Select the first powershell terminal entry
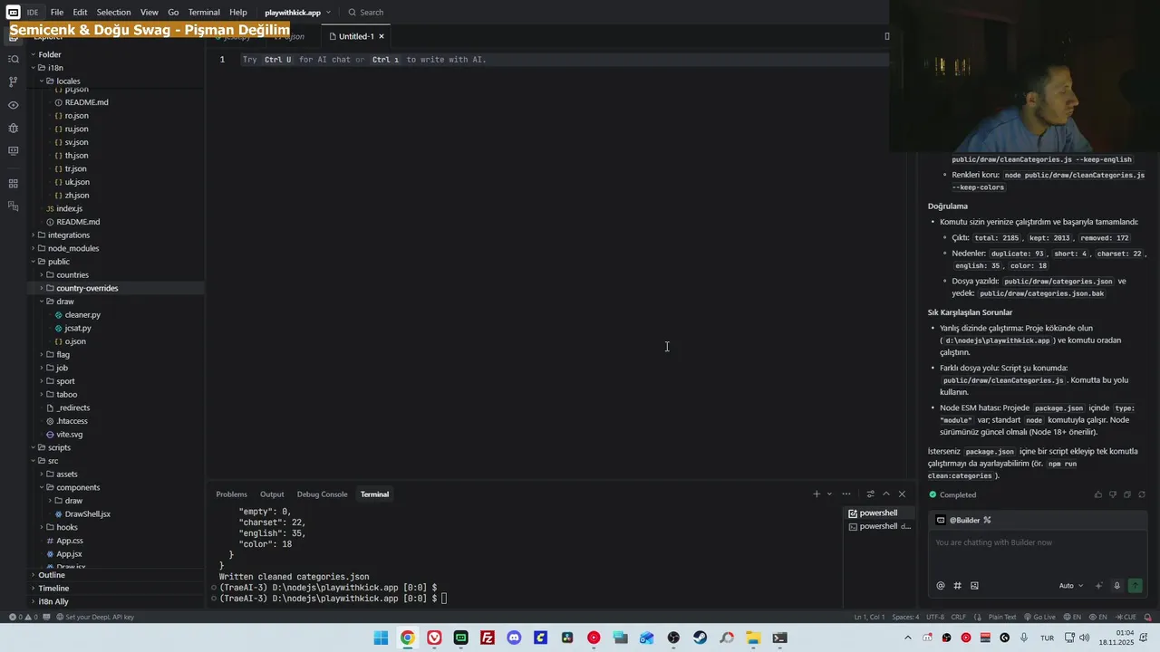The width and height of the screenshot is (1160, 652). point(878,513)
